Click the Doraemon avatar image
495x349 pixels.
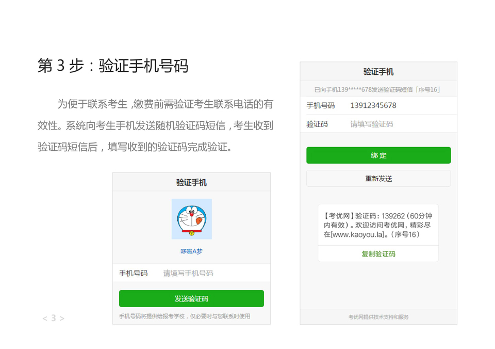[x=191, y=218]
